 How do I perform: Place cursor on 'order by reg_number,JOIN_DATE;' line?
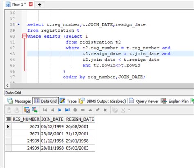pyautogui.click(x=104, y=77)
